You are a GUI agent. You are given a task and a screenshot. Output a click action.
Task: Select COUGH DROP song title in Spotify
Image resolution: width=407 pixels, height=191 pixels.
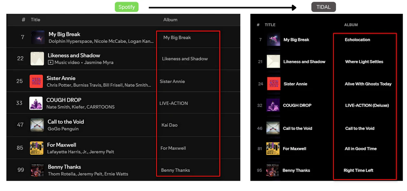click(x=64, y=100)
